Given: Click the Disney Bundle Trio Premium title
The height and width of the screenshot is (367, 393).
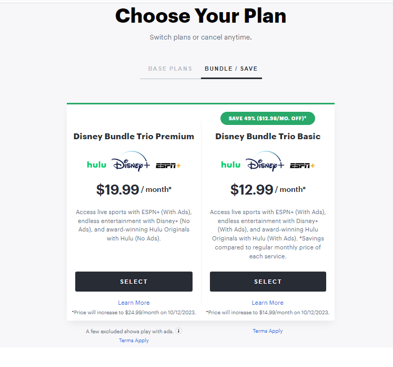Looking at the screenshot, I should click(x=134, y=136).
